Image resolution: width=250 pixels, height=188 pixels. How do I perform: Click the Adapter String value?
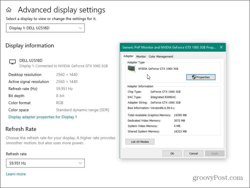[165, 102]
